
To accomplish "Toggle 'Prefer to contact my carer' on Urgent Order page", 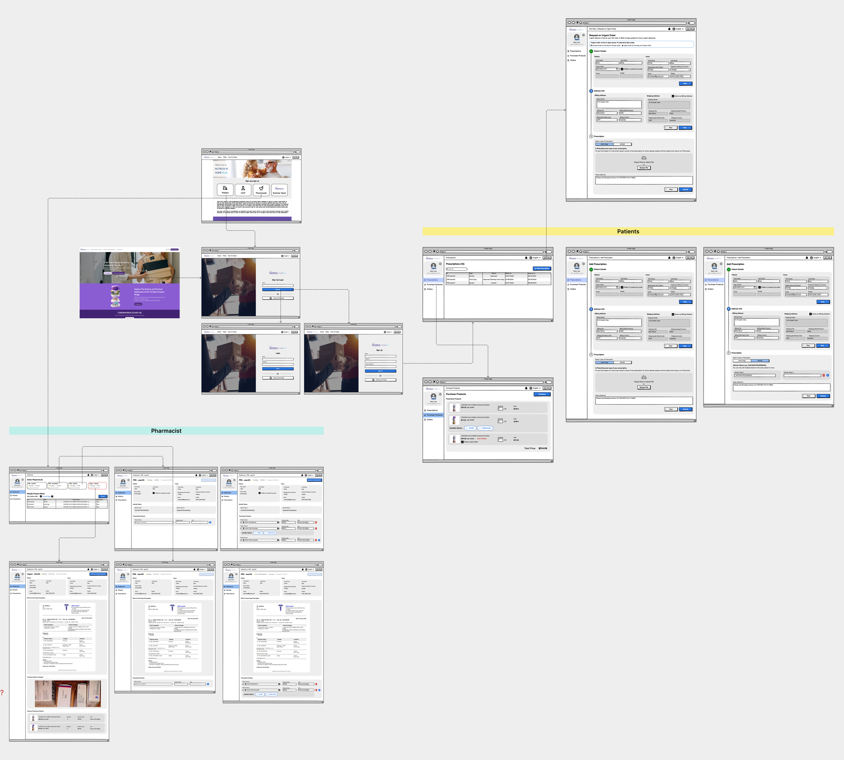I will click(622, 69).
